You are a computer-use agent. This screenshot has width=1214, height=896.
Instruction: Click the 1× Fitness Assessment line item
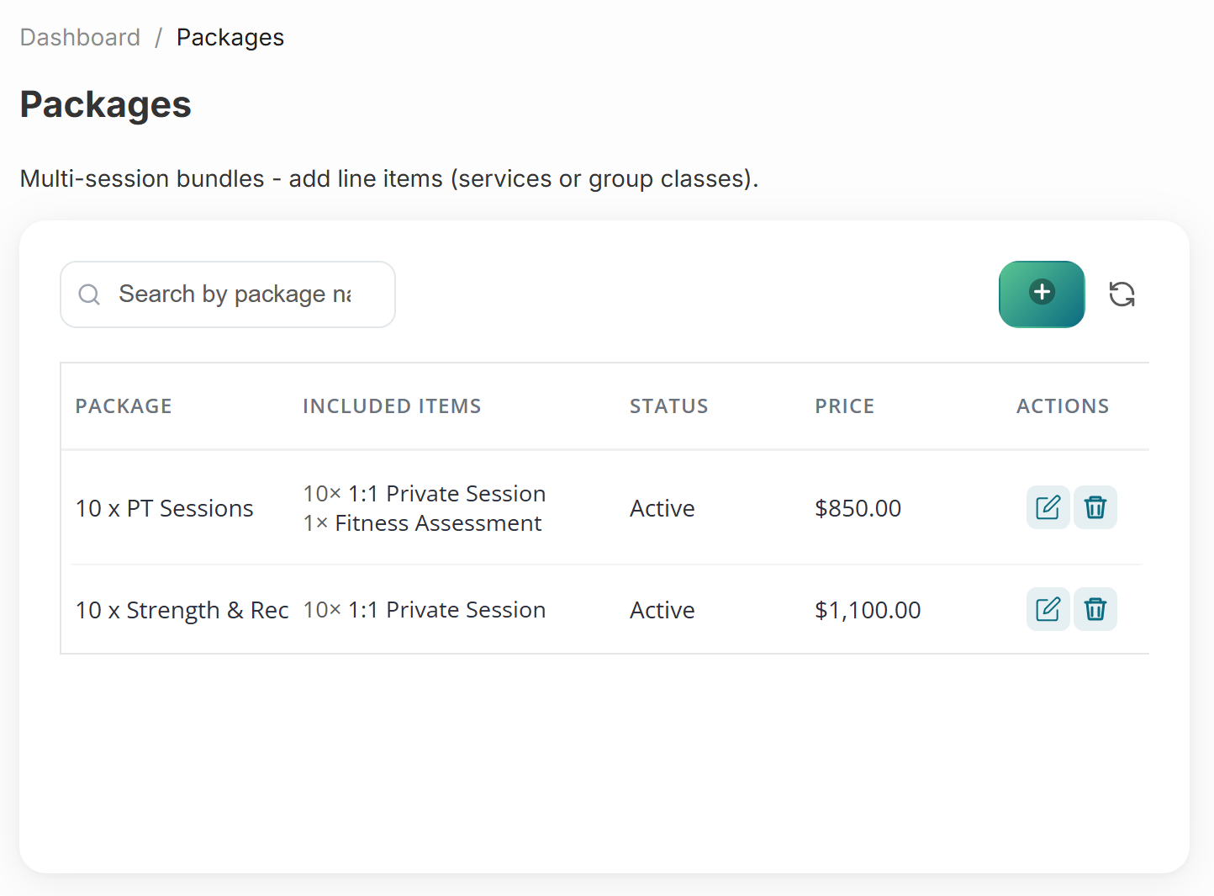(x=423, y=523)
